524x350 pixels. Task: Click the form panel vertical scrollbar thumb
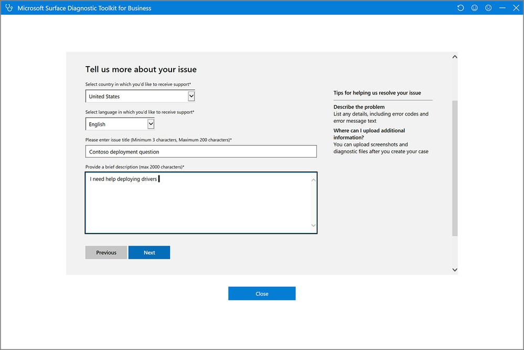coord(454,168)
